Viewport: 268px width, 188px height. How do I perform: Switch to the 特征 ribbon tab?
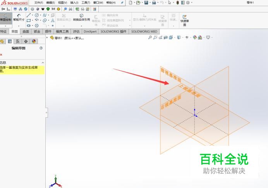4,32
